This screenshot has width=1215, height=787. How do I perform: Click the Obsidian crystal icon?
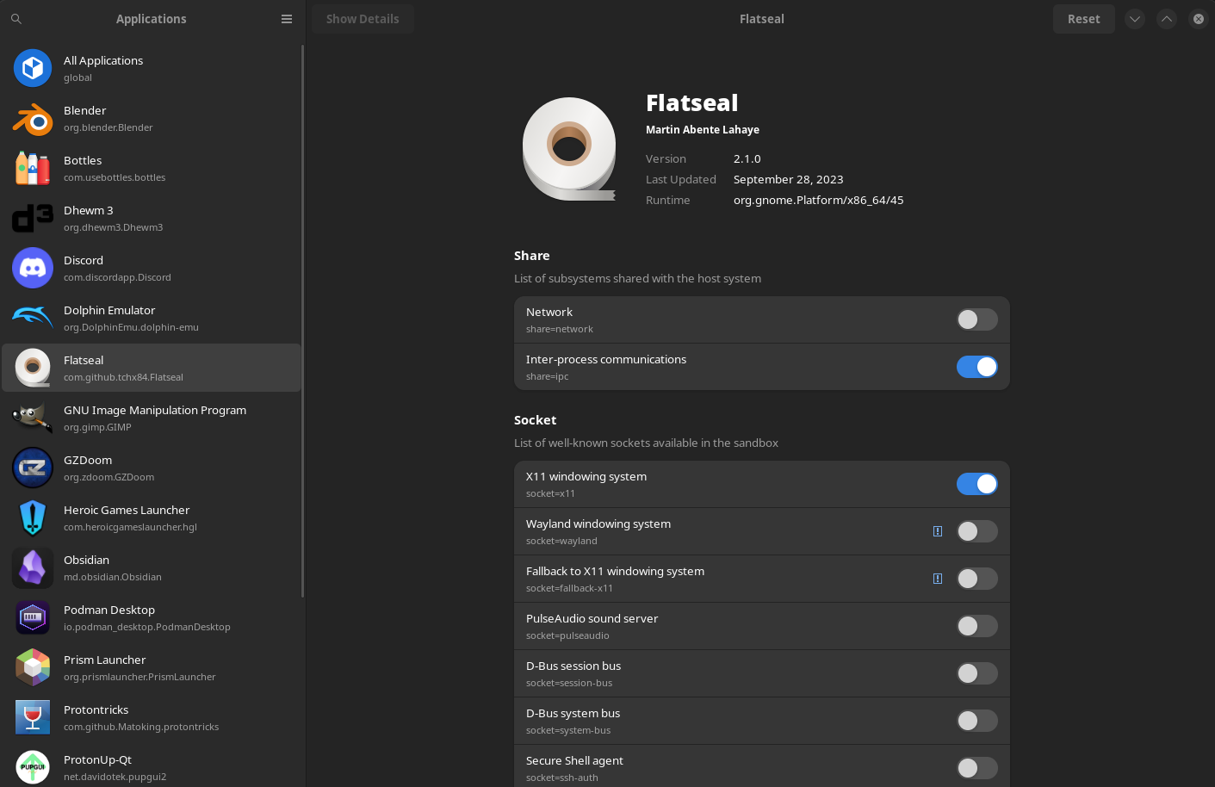(x=33, y=568)
